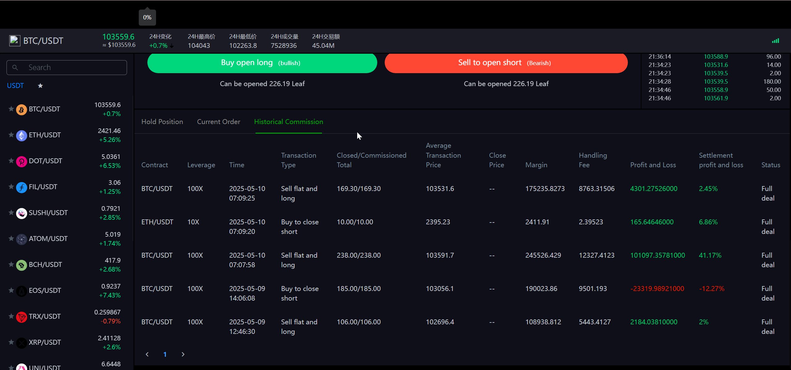Click the SUSHI coin icon
The width and height of the screenshot is (791, 370).
pyautogui.click(x=21, y=213)
